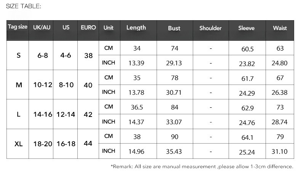The image size is (301, 179).
Task: Select the 12-14 US size cell
Action: (x=66, y=114)
